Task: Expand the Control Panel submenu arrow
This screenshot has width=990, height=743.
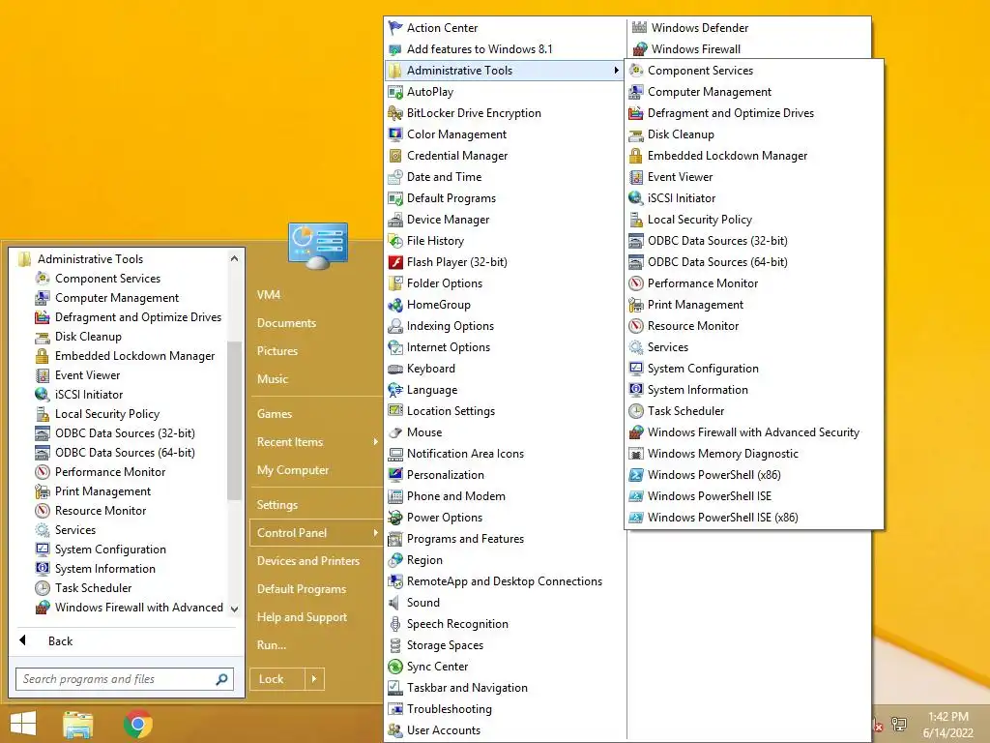Action: (376, 533)
